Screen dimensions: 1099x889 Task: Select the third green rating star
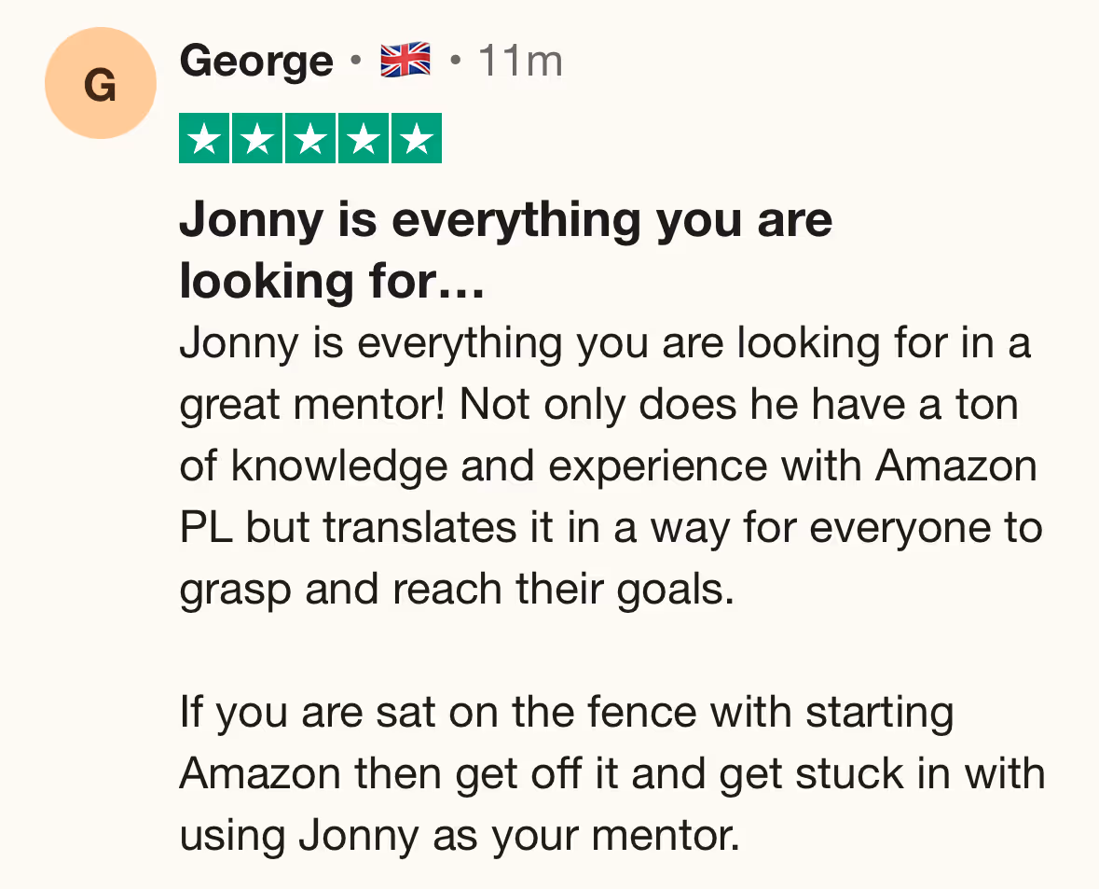(x=310, y=138)
